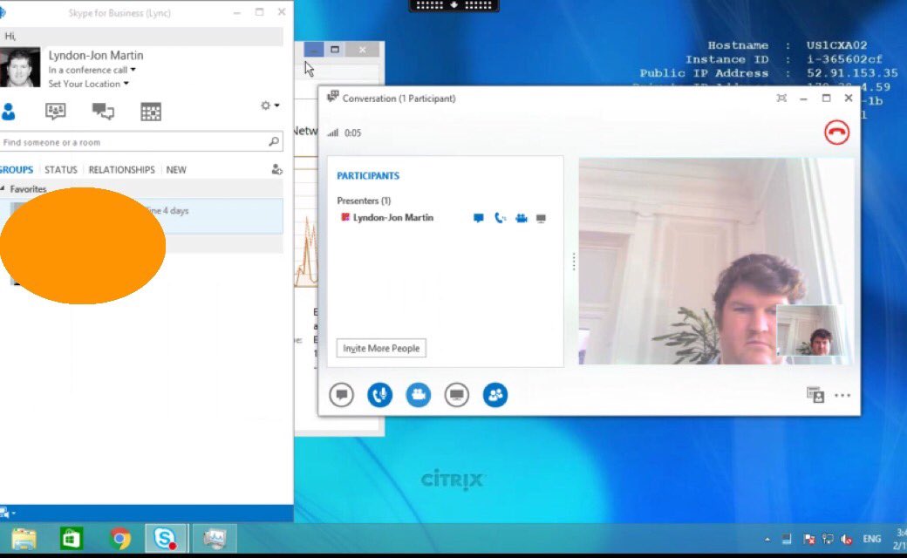Open the IM chat button in conversation
The height and width of the screenshot is (558, 907).
(341, 395)
